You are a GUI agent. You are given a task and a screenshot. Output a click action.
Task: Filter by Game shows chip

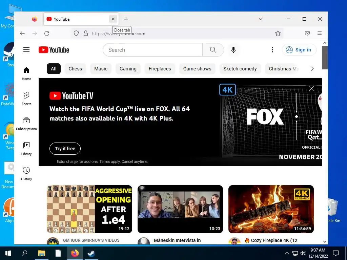(x=197, y=69)
